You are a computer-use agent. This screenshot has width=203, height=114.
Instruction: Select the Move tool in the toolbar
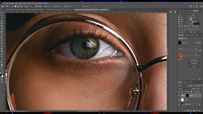2,13
